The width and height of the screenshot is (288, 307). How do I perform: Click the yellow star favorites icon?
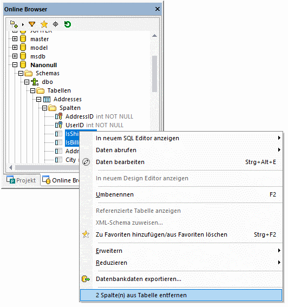pos(44,24)
